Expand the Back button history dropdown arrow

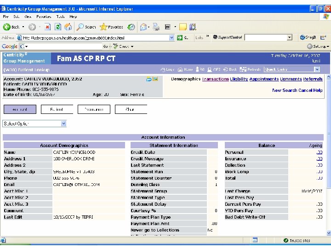coord(23,27)
